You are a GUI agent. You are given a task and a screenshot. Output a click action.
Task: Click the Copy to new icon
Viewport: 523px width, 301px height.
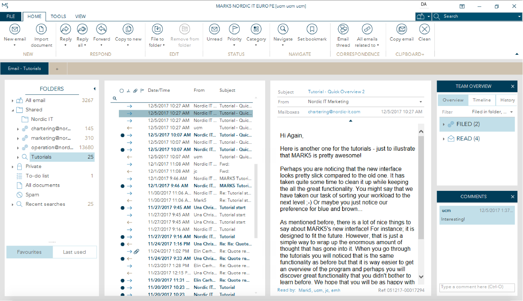[x=128, y=29]
